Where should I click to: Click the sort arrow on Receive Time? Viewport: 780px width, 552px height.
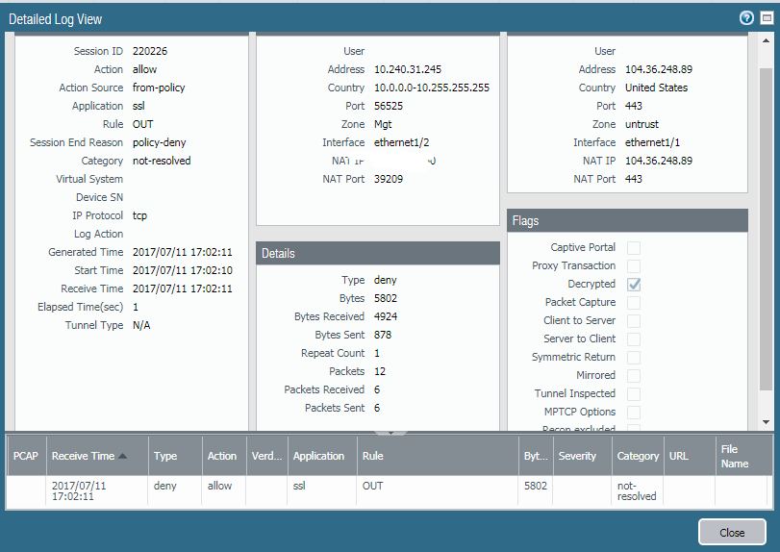click(122, 456)
